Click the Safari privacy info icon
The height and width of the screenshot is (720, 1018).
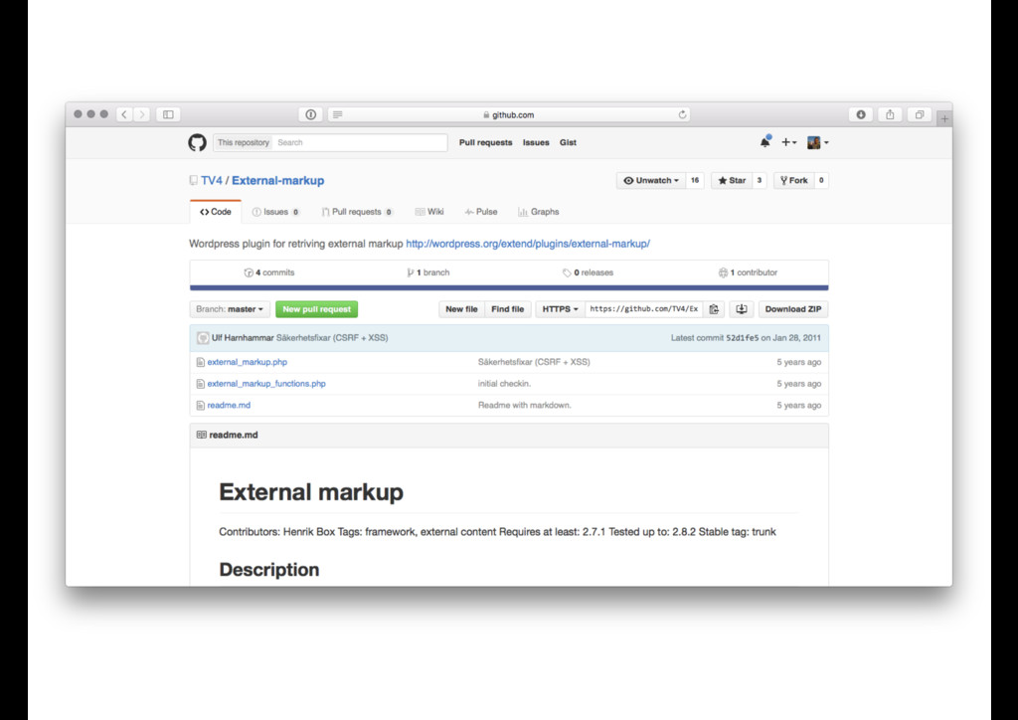pyautogui.click(x=311, y=114)
